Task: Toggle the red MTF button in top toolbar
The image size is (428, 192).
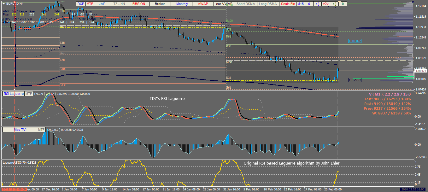Action: 90,4
